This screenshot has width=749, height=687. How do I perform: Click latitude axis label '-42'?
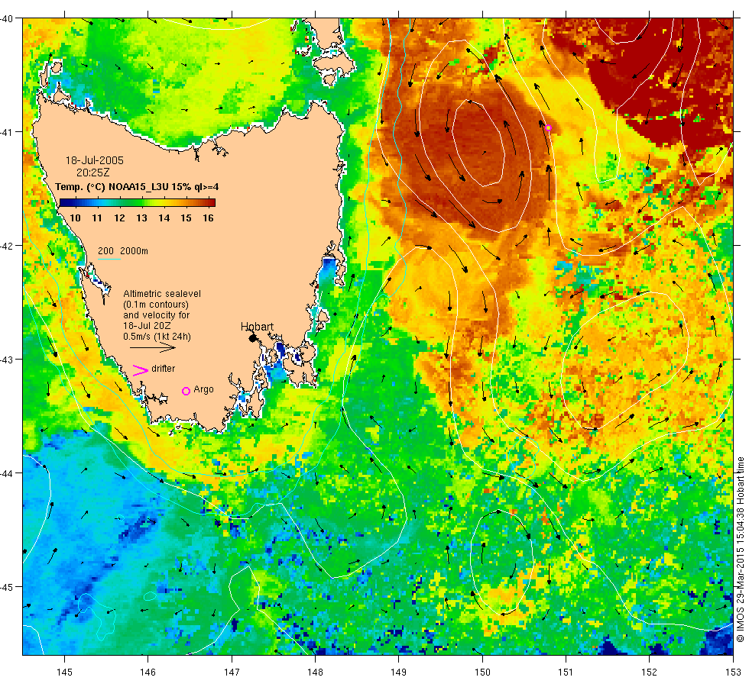tap(6, 246)
